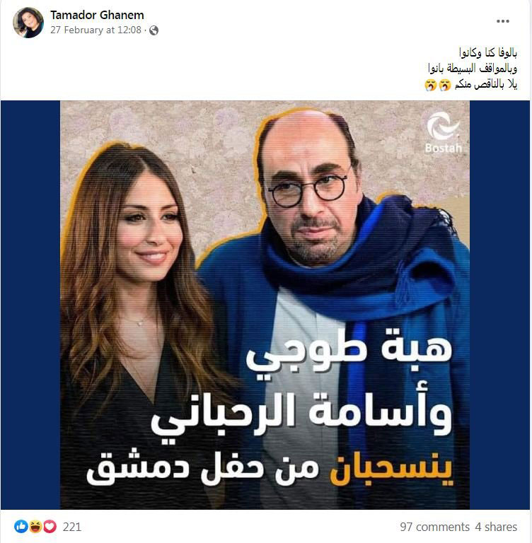Click the first crying emoji in caption
This screenshot has width=532, height=543.
[x=445, y=85]
